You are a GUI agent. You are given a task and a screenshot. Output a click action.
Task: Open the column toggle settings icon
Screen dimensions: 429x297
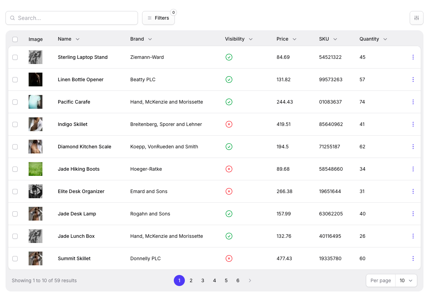pos(416,18)
